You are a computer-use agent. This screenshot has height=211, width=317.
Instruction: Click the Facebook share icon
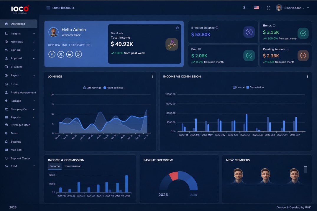pos(52,54)
